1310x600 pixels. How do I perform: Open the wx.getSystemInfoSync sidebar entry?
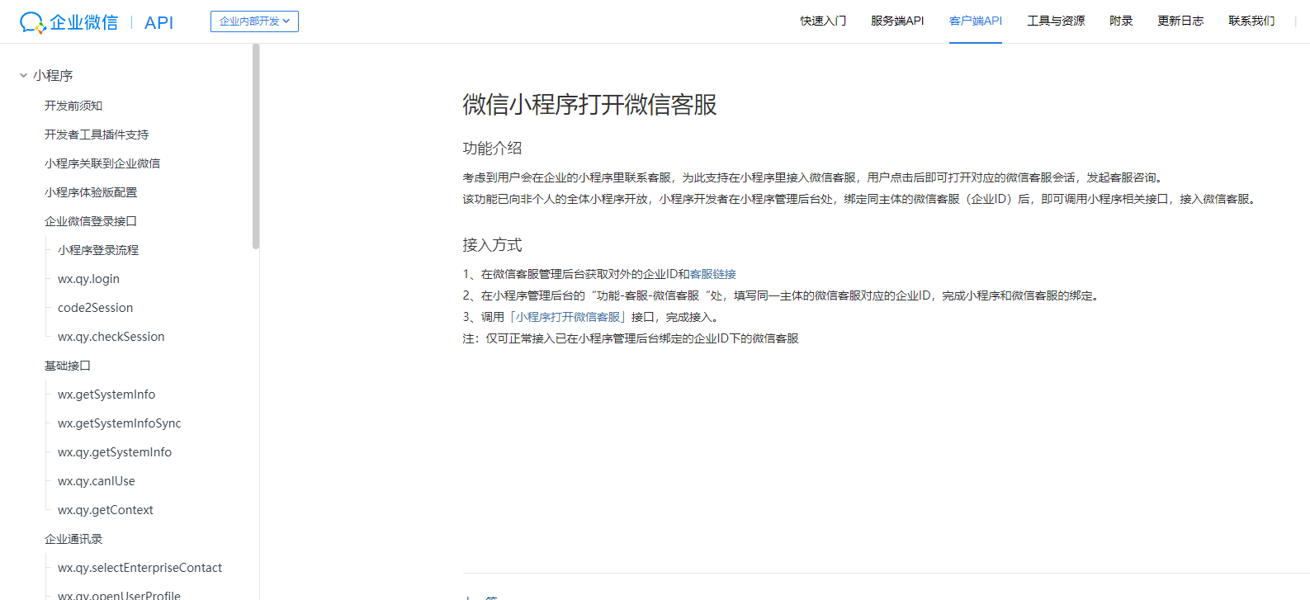coord(119,423)
